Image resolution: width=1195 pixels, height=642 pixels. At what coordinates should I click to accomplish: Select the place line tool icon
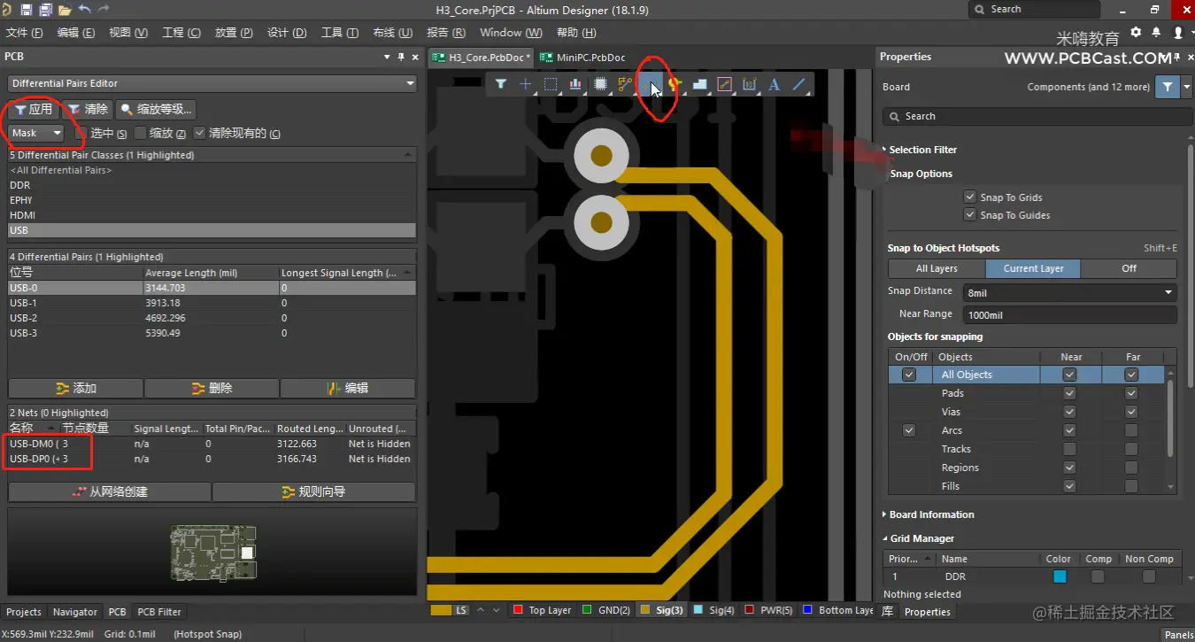[799, 85]
